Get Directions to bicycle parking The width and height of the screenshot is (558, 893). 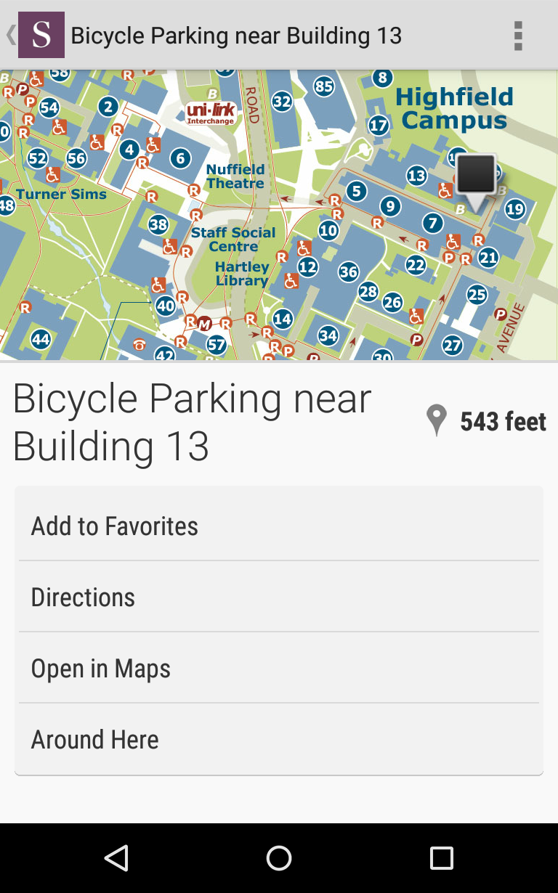click(x=279, y=597)
